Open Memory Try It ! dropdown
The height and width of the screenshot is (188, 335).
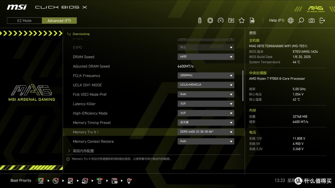pos(206,132)
